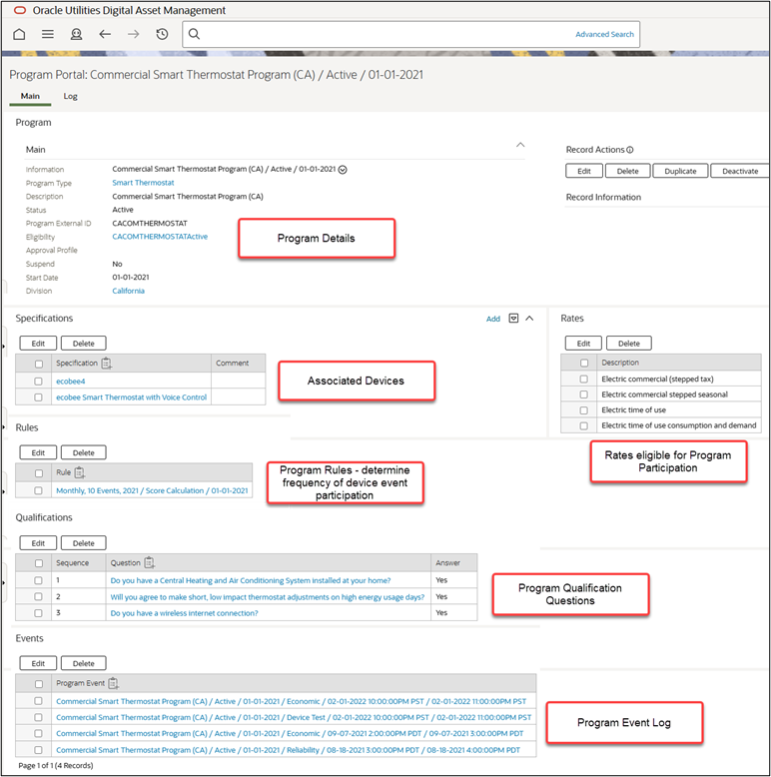The height and width of the screenshot is (777, 771).
Task: Open the History clock icon
Action: click(x=162, y=34)
